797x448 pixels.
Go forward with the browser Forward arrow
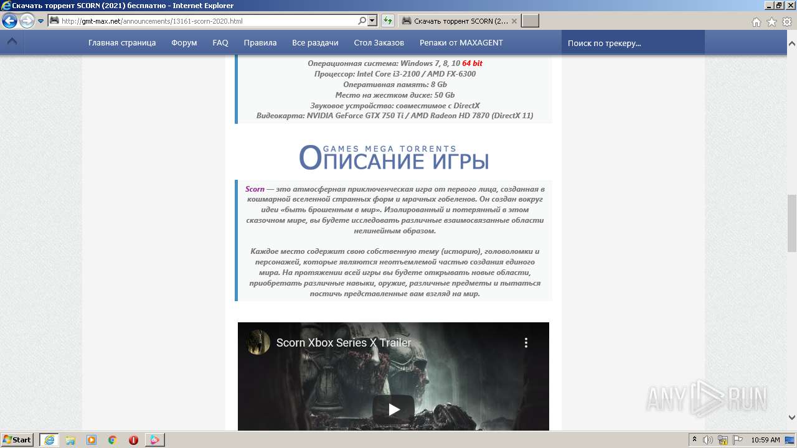click(x=27, y=21)
